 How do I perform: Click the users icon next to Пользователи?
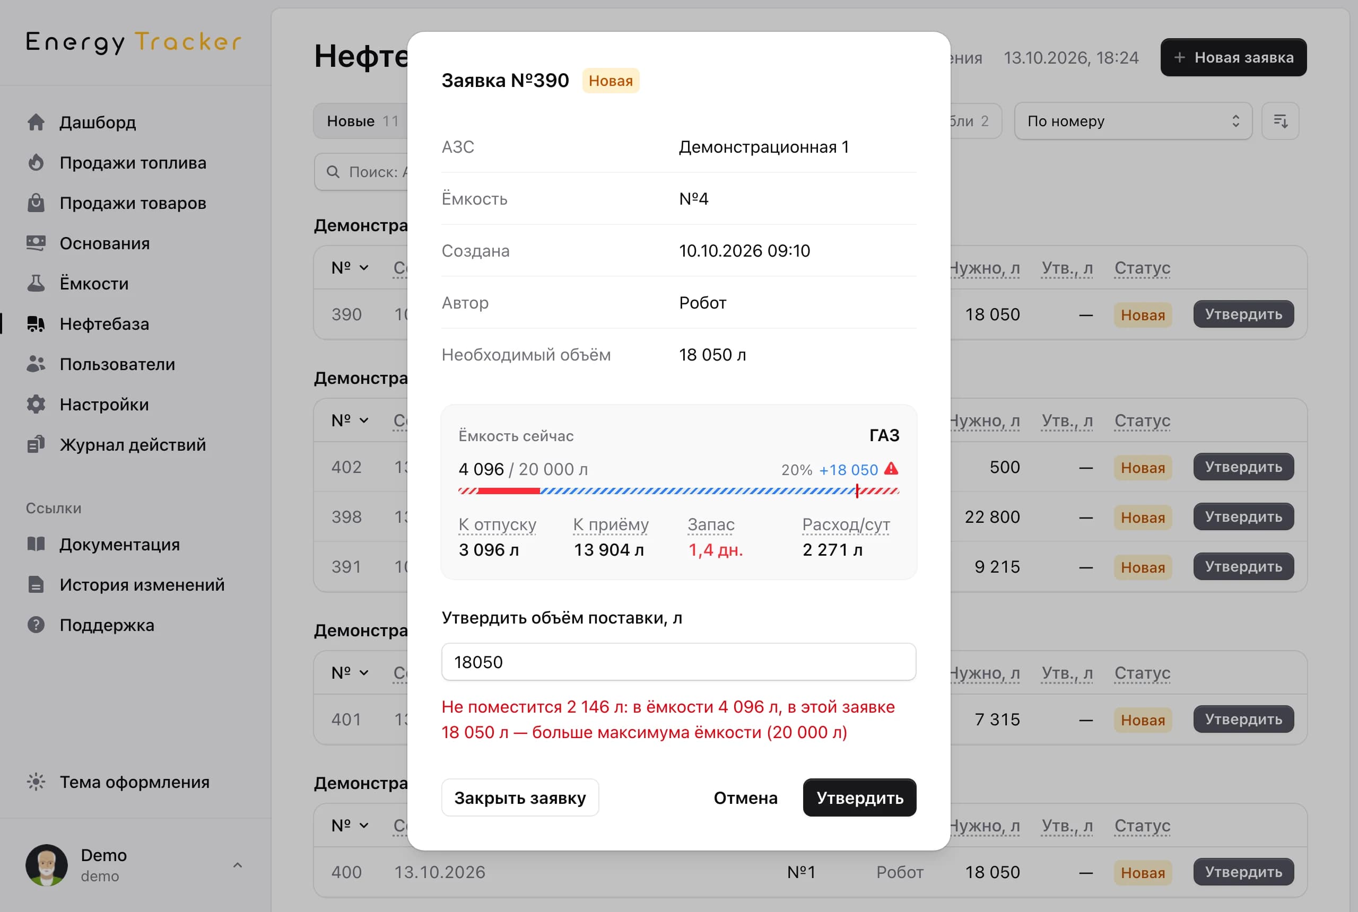click(x=36, y=364)
